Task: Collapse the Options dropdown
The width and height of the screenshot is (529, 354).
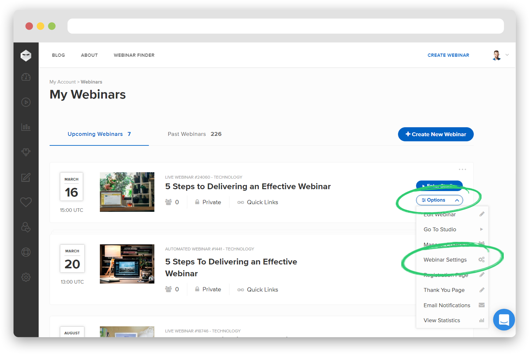Action: 439,200
